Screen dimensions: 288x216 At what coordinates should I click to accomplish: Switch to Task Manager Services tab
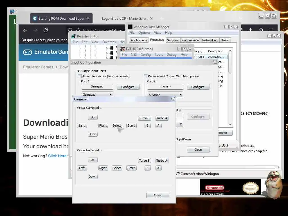tap(173, 40)
